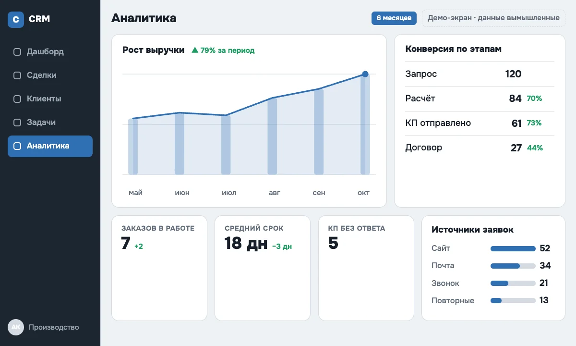Click the icon beside Задачи

17,123
